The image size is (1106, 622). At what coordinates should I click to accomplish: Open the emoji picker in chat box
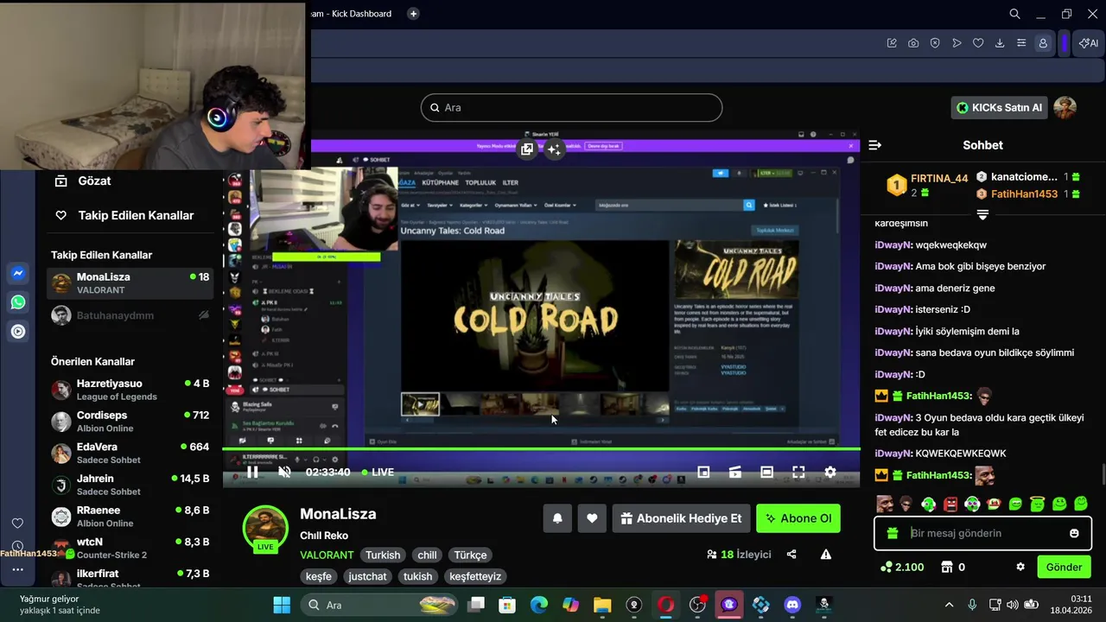1074,533
